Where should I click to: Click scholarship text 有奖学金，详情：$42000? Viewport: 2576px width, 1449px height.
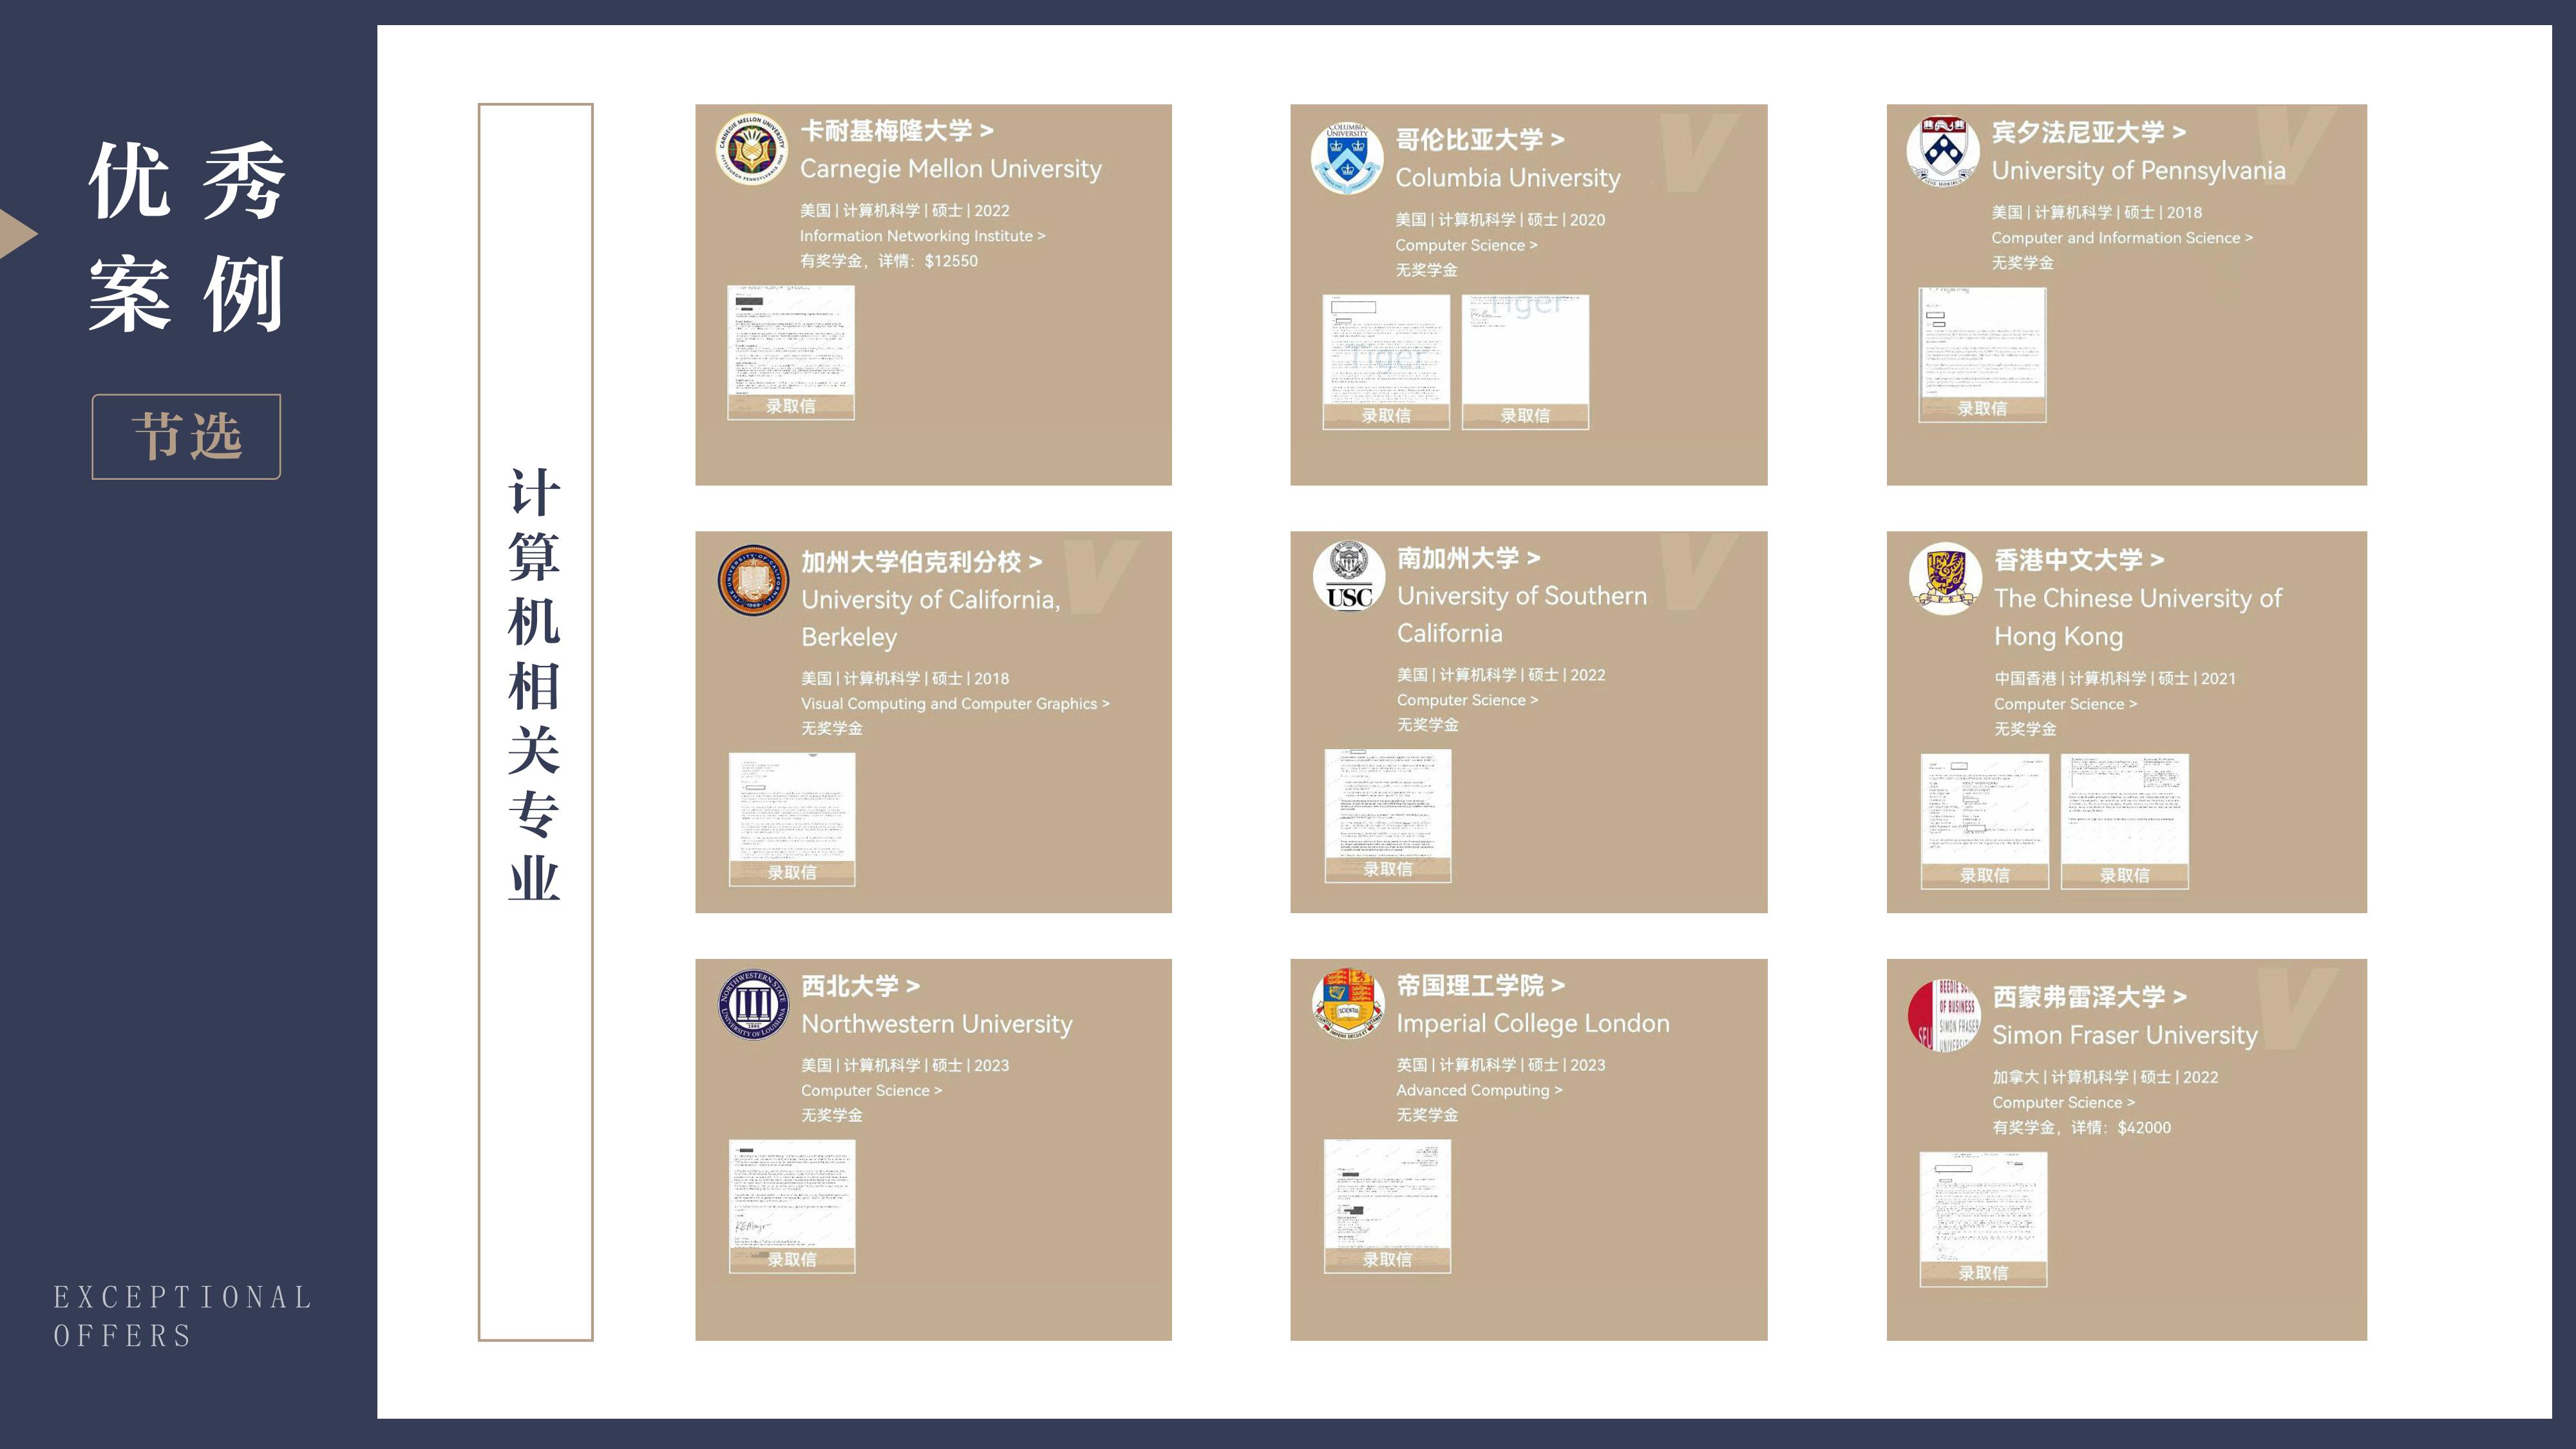pos(2081,1128)
